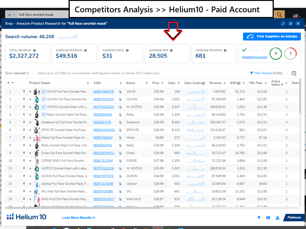Viewport: 306px width, 229px height.
Task: Expand details for the SKL Kids row
Action: tap(30, 191)
